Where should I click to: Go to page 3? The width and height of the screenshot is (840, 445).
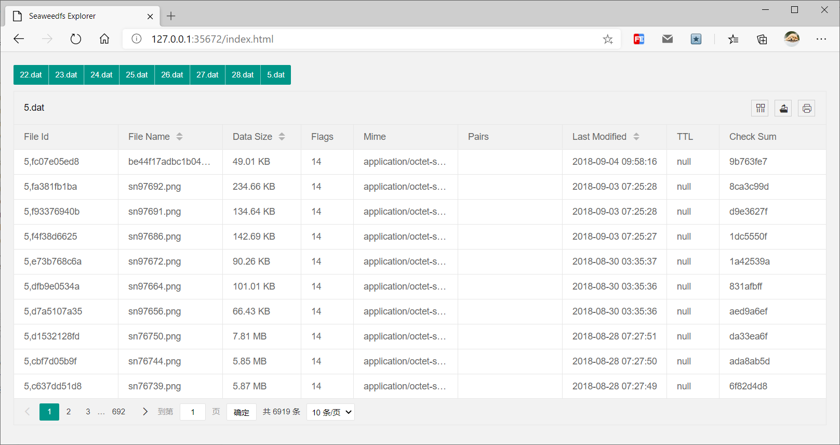coord(88,412)
